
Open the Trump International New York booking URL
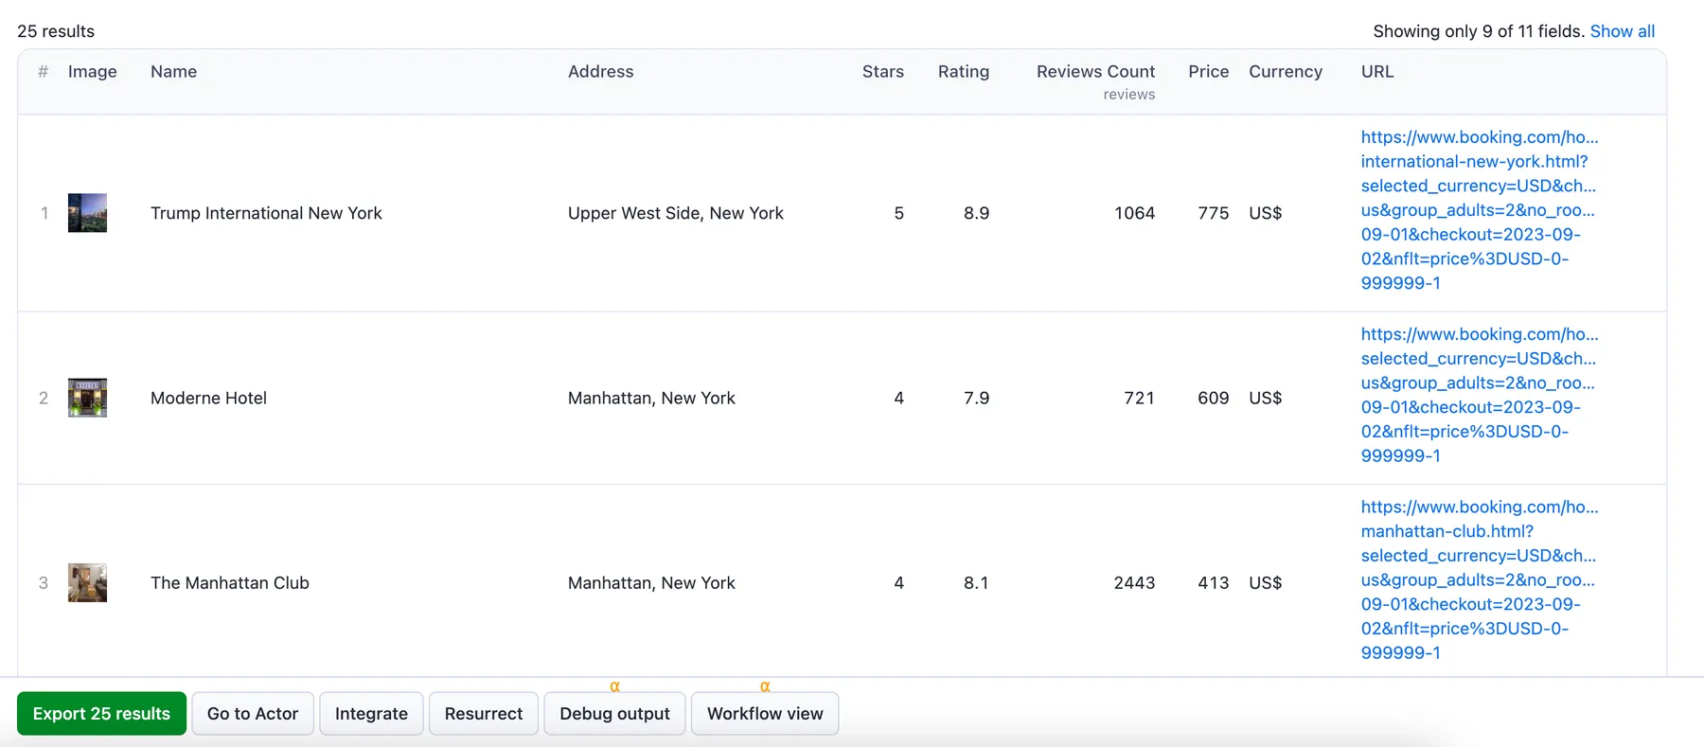(x=1479, y=210)
